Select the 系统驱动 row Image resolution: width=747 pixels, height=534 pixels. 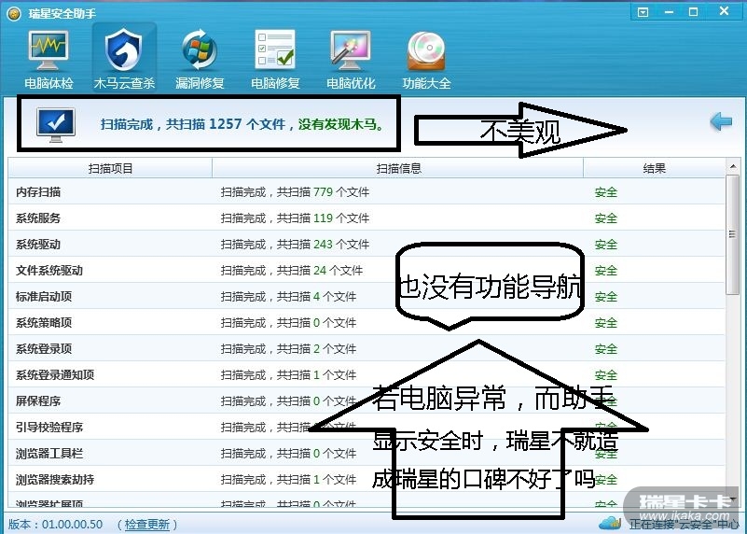[x=366, y=245]
